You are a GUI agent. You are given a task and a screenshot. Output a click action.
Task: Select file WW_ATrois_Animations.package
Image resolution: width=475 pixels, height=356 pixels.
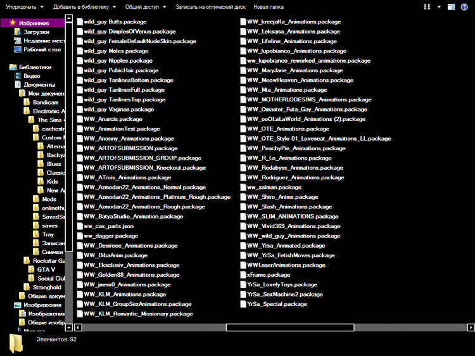coord(124,177)
